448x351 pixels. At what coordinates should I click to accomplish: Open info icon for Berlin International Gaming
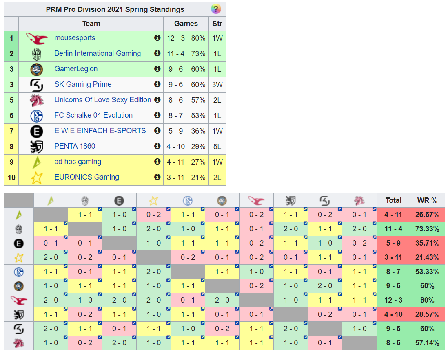point(157,53)
